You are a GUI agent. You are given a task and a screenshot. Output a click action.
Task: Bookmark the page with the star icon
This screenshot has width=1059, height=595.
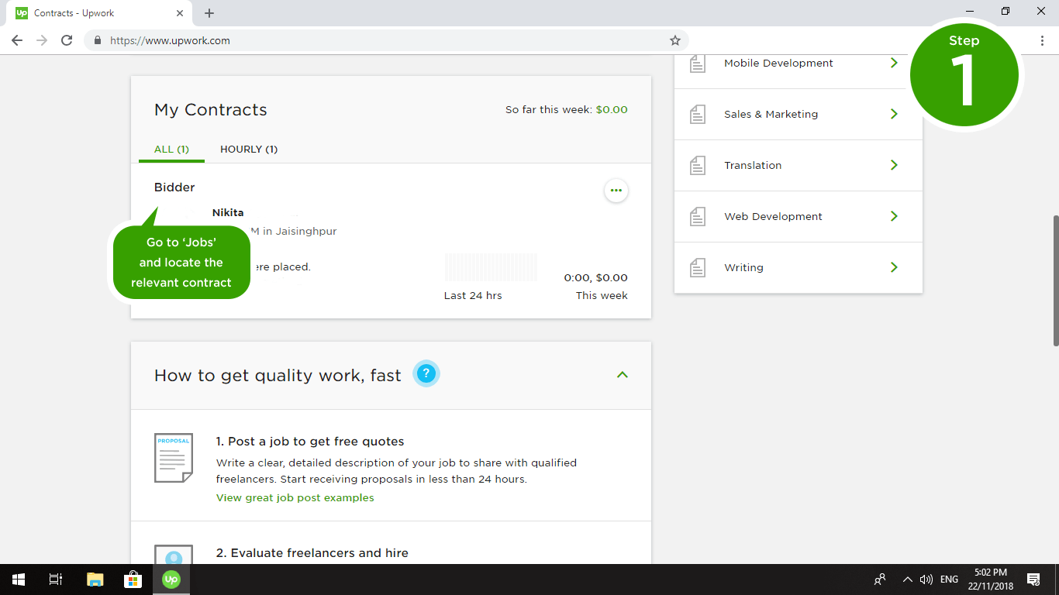pyautogui.click(x=674, y=40)
